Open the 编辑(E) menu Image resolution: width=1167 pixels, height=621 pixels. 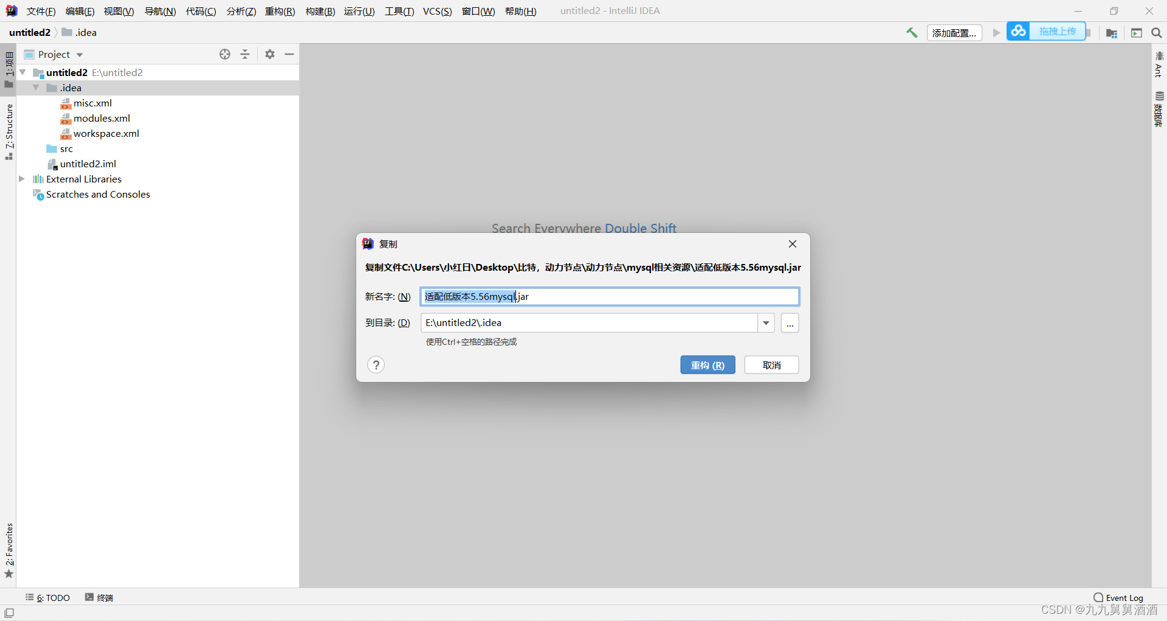80,11
